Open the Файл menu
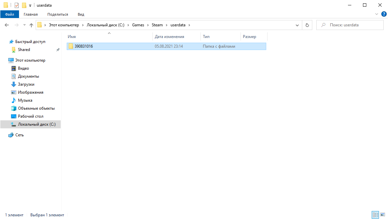The width and height of the screenshot is (388, 219). (10, 14)
